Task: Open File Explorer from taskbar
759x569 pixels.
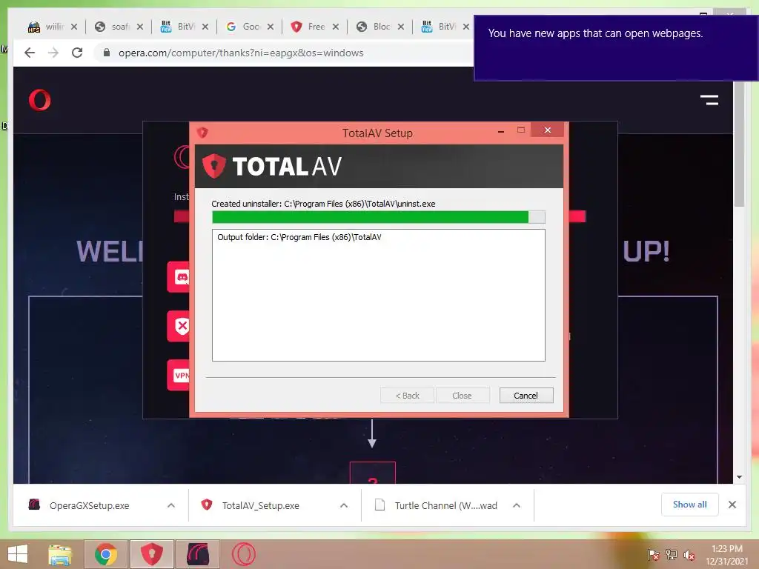Action: click(x=60, y=554)
